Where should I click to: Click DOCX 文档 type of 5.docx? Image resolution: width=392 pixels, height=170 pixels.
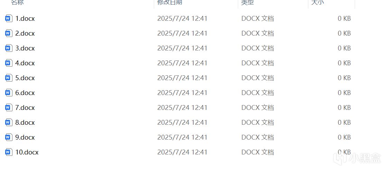[x=258, y=78]
